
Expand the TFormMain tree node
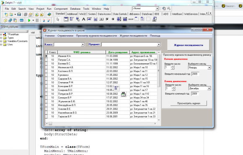[1, 34]
